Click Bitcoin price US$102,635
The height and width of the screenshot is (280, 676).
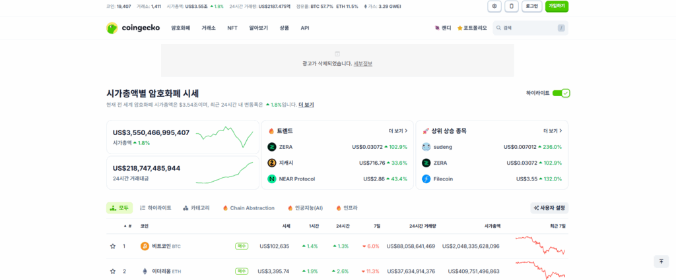pos(274,246)
